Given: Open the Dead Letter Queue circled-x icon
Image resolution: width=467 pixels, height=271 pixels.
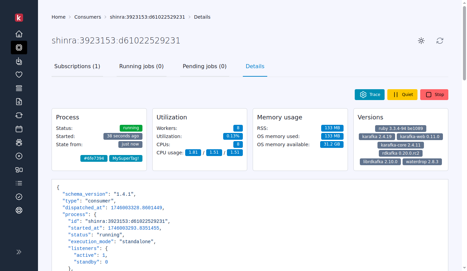Looking at the screenshot, I should point(19,156).
